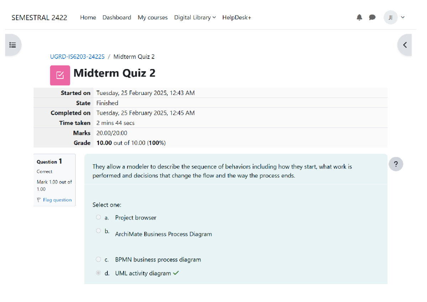
Task: Select option c. BPMN radio button
Action: point(98,259)
